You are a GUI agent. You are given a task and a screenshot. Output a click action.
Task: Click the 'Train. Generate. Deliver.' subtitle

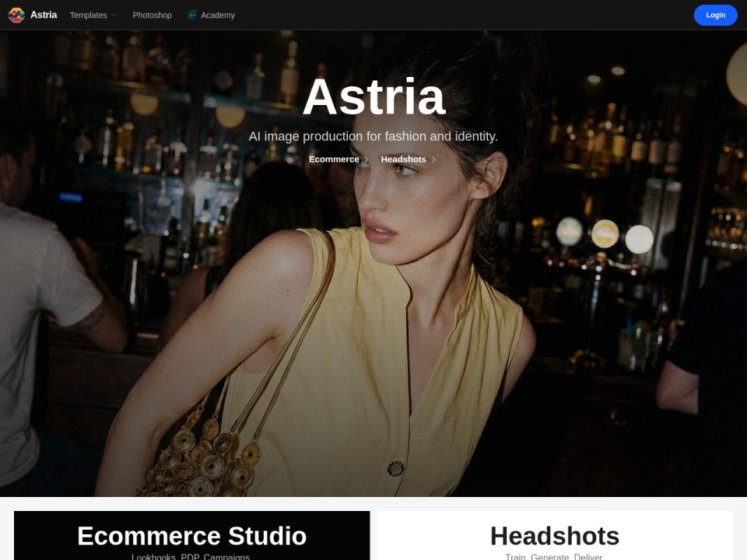pos(554,556)
